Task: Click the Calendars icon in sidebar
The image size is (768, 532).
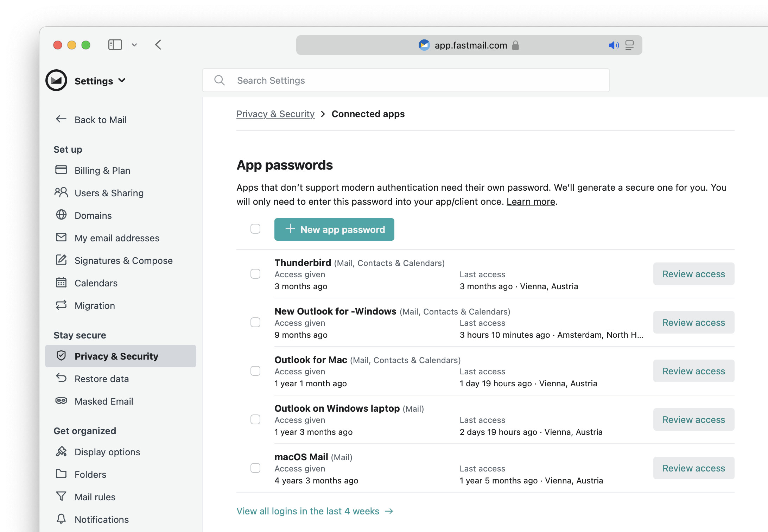Action: [x=61, y=282]
